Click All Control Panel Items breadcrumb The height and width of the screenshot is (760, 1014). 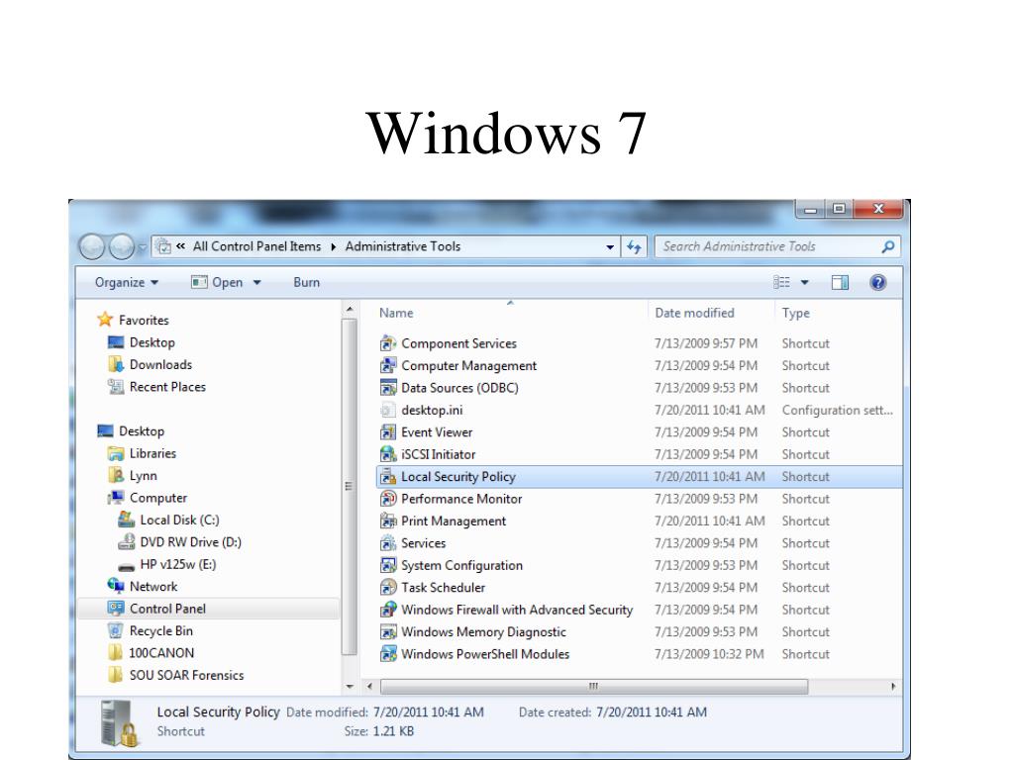tap(256, 246)
